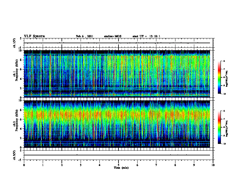Click time-axis tick label "10" at bottom right
The height and width of the screenshot is (185, 240).
[213, 165]
